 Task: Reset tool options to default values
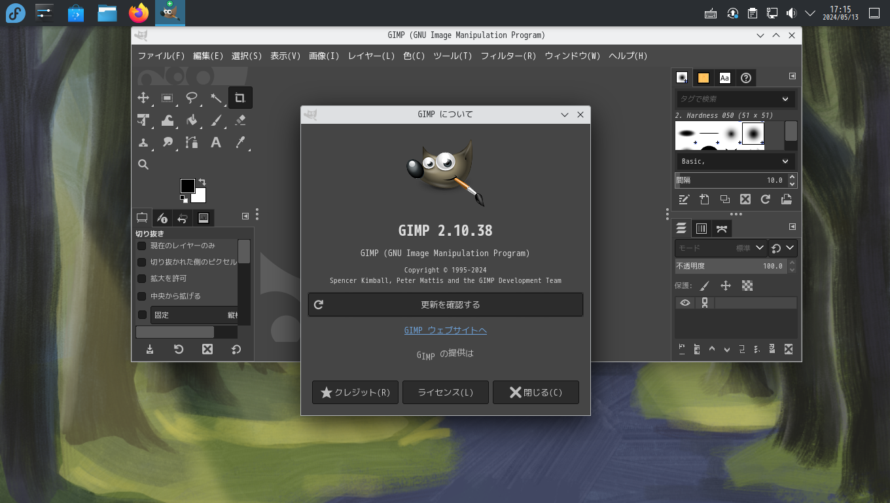tap(236, 349)
